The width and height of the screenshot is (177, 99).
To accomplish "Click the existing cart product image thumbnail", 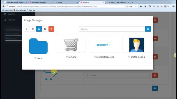I will click(50, 76).
